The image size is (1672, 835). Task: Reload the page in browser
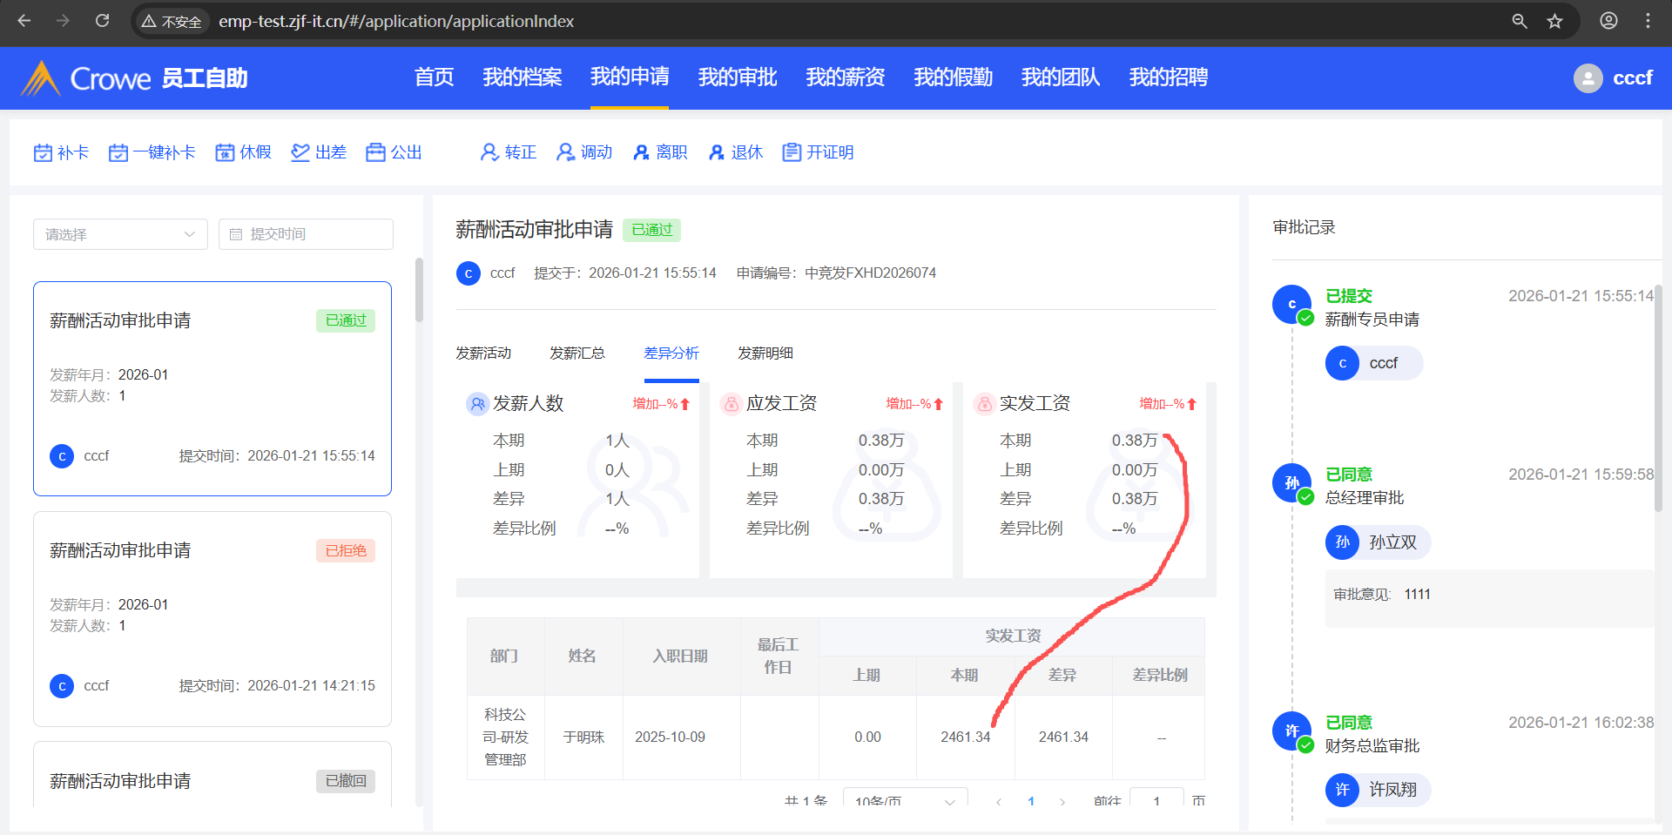coord(102,21)
